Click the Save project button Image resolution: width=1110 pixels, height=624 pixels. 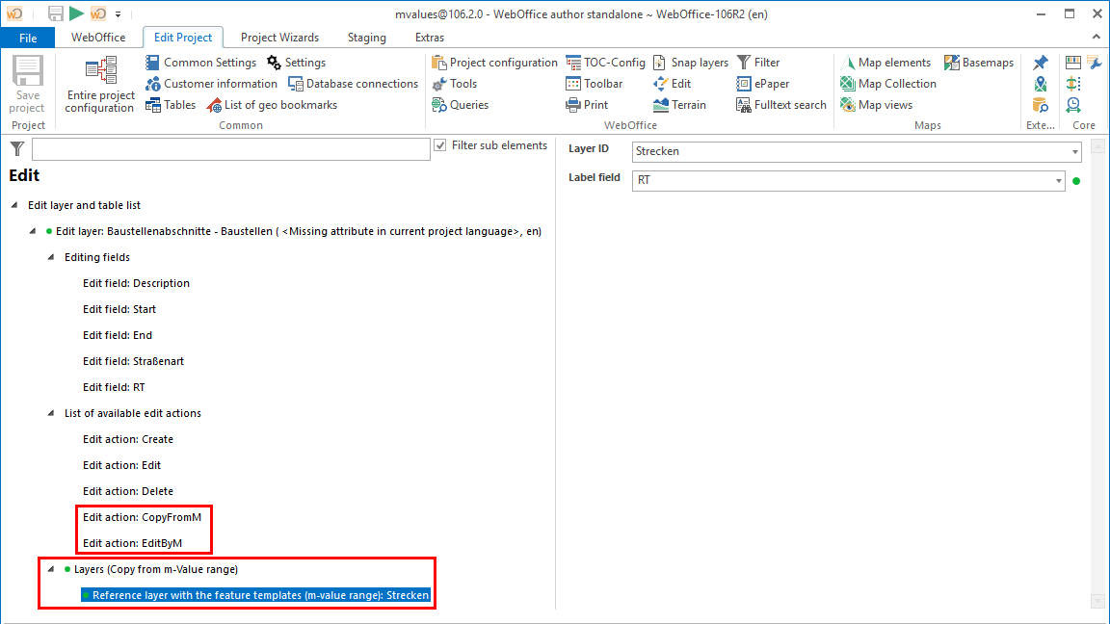coord(27,85)
